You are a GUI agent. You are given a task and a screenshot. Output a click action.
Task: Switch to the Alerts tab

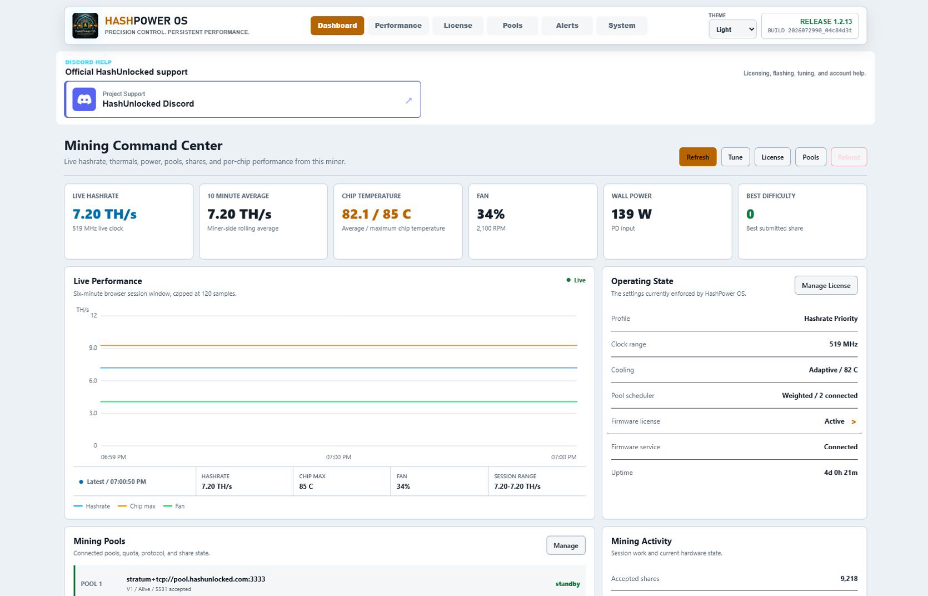tap(567, 26)
